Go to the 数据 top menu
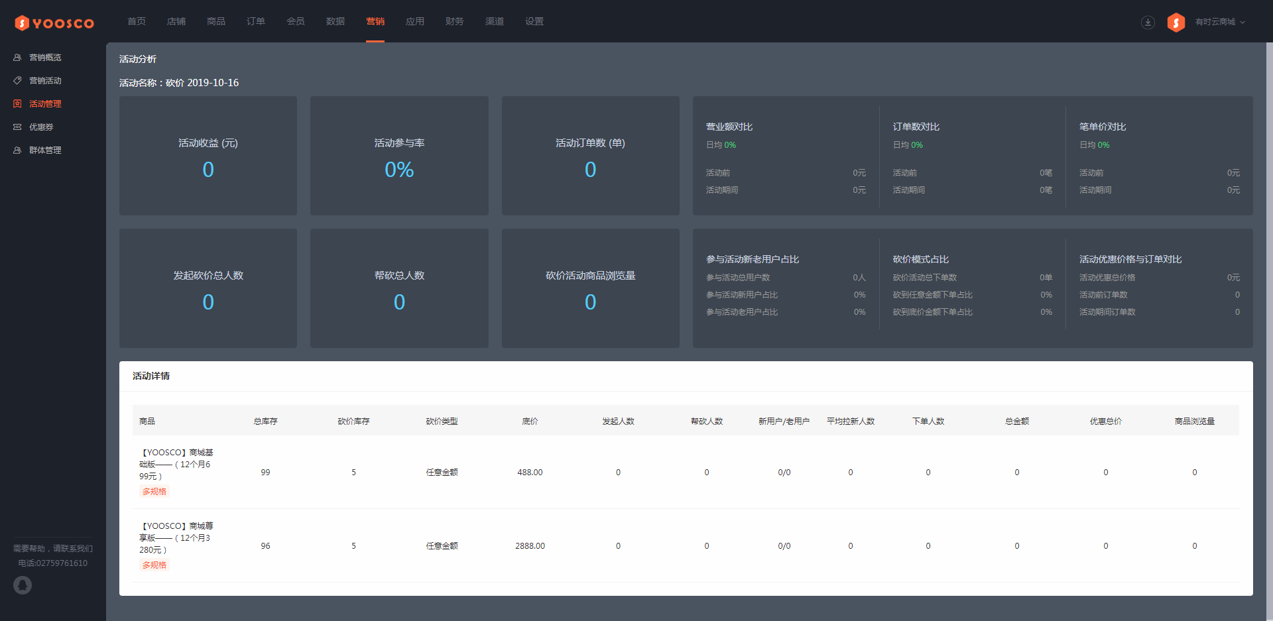 coord(335,21)
